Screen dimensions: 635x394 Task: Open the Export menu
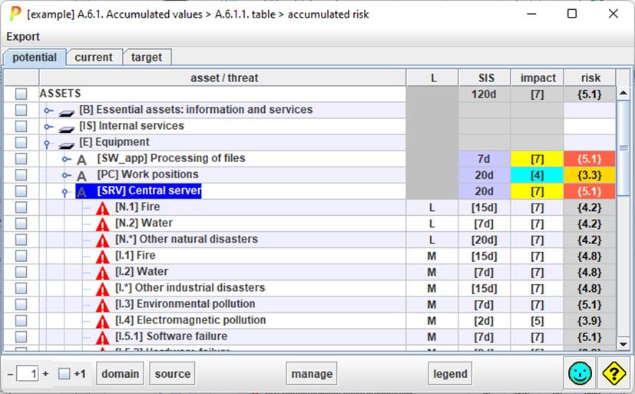[x=23, y=36]
